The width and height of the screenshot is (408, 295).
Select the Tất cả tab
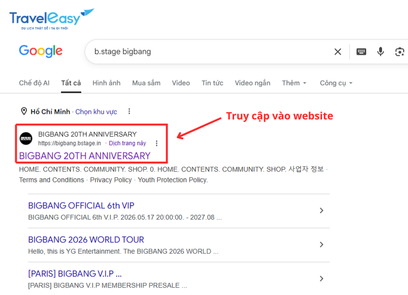pos(71,83)
